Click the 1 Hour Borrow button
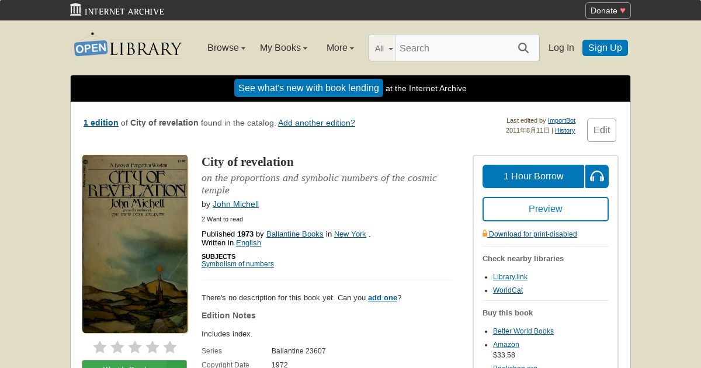The image size is (701, 368). [x=533, y=176]
